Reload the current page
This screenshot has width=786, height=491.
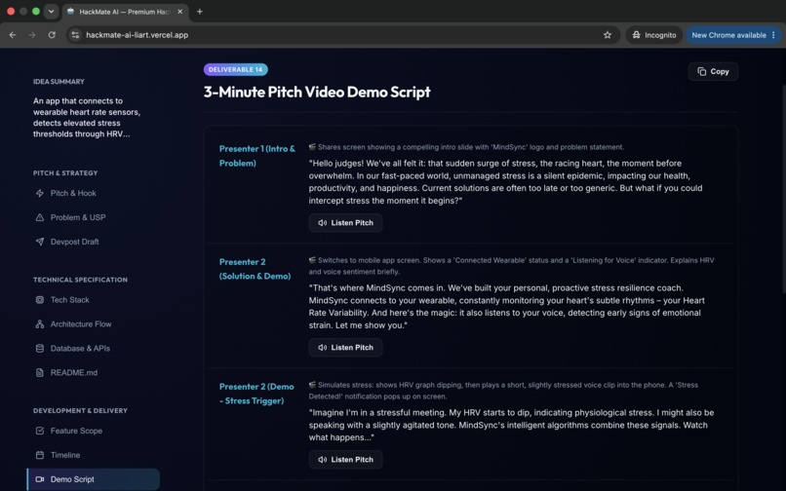[x=52, y=35]
